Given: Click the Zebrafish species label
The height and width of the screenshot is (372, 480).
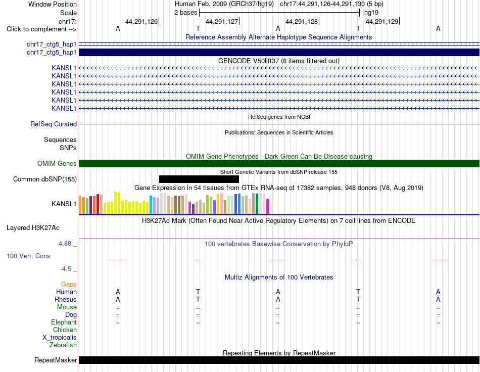Looking at the screenshot, I should pos(63,345).
